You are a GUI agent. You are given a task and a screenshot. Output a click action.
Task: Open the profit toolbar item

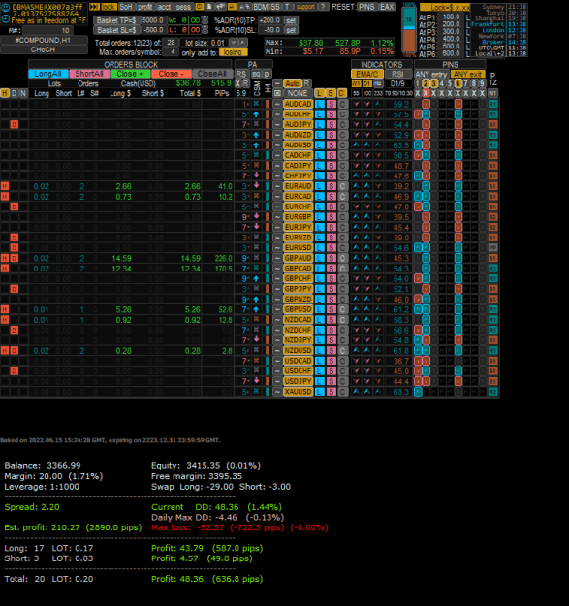pos(145,7)
